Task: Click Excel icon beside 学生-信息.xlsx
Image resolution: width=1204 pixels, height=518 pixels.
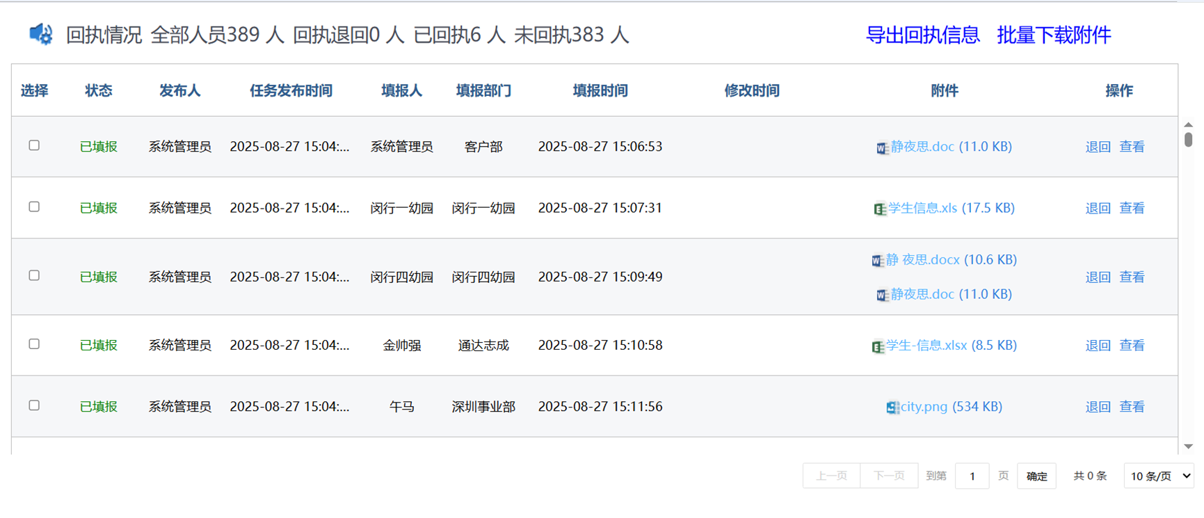Action: coord(878,346)
